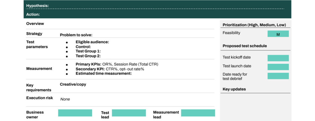Select the Test kickoff date field
Image resolution: width=315 pixels, height=121 pixels.
click(x=278, y=58)
